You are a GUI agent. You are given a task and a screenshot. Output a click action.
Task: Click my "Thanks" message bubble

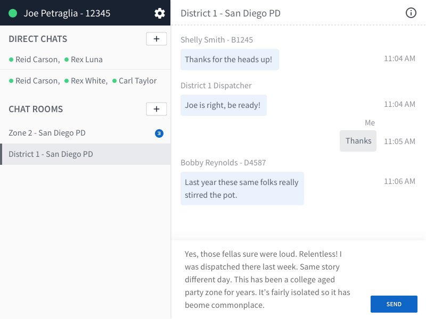pyautogui.click(x=358, y=141)
